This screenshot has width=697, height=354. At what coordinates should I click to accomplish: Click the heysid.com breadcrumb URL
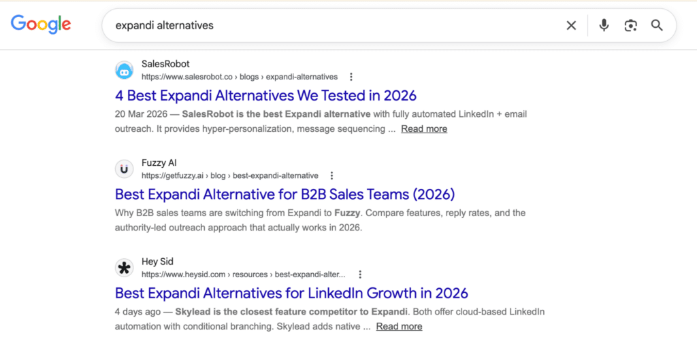[x=243, y=275]
